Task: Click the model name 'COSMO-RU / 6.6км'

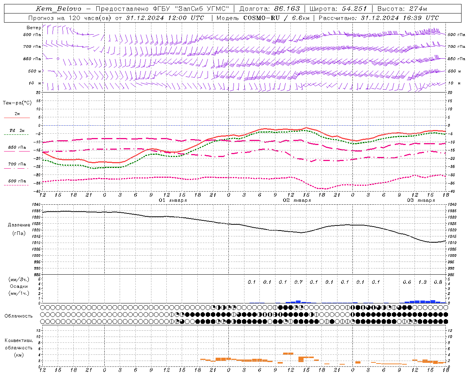Action: pyautogui.click(x=276, y=18)
